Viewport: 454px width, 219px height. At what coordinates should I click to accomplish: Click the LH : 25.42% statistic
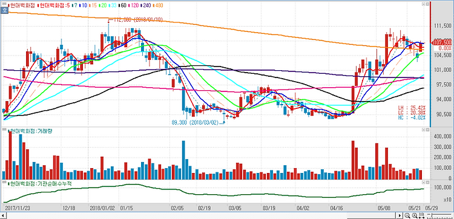click(x=412, y=108)
